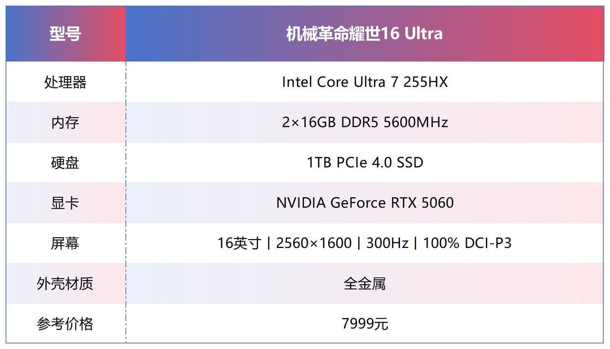Click the 参考价格 row label
This screenshot has height=349, width=610.
[66, 324]
